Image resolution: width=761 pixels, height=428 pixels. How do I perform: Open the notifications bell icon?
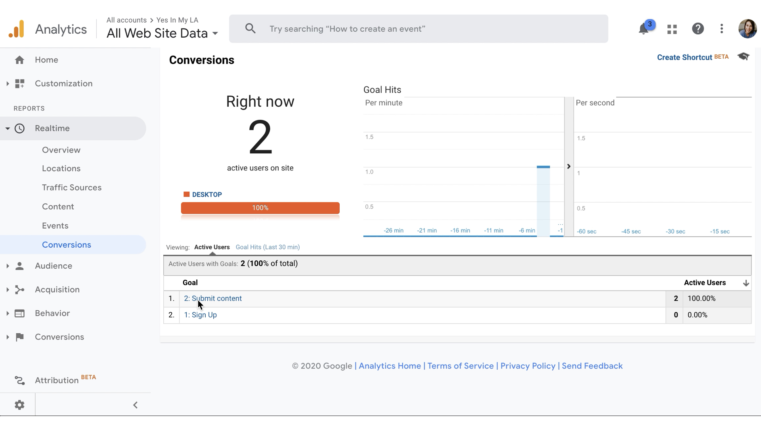click(x=643, y=29)
